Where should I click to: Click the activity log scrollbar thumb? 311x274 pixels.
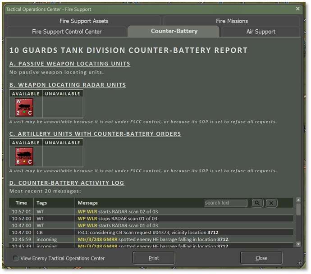point(298,209)
